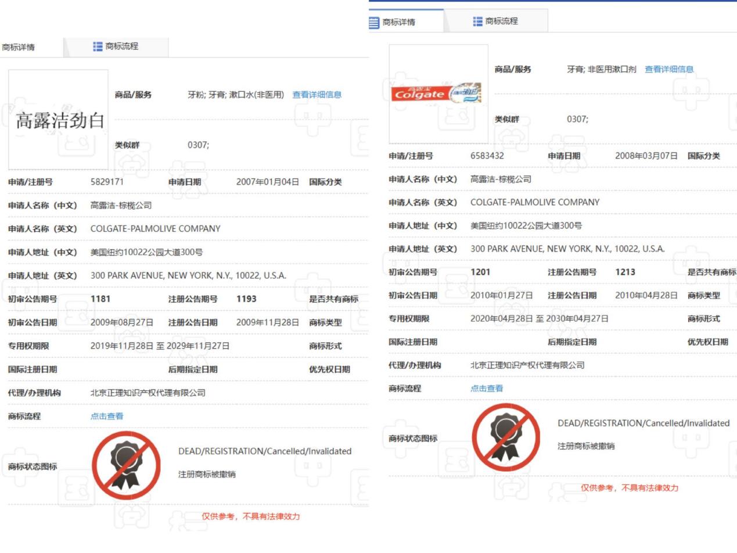Select right panel COLGATE-PALMOLIVE COMPANY text

click(535, 202)
